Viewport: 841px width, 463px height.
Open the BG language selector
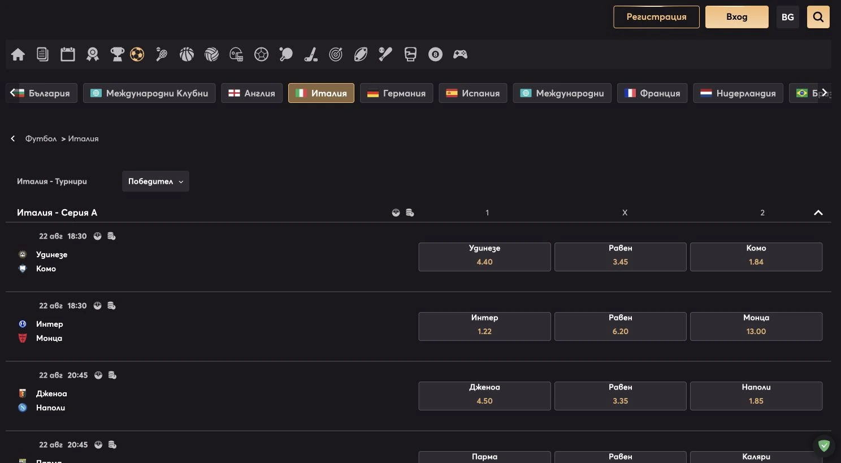(788, 17)
